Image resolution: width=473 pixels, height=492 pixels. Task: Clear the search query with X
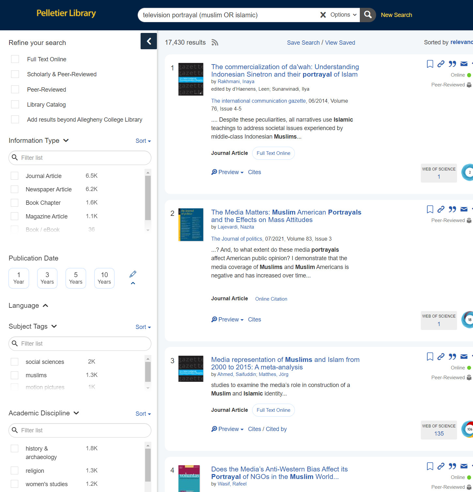pos(323,15)
